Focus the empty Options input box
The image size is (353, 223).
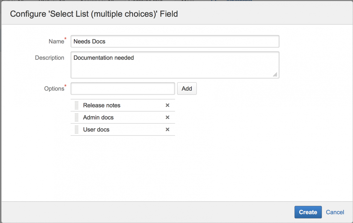coord(123,88)
